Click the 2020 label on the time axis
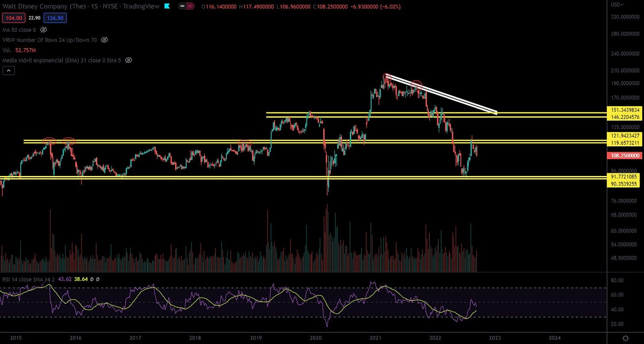This screenshot has width=644, height=344. pos(315,338)
